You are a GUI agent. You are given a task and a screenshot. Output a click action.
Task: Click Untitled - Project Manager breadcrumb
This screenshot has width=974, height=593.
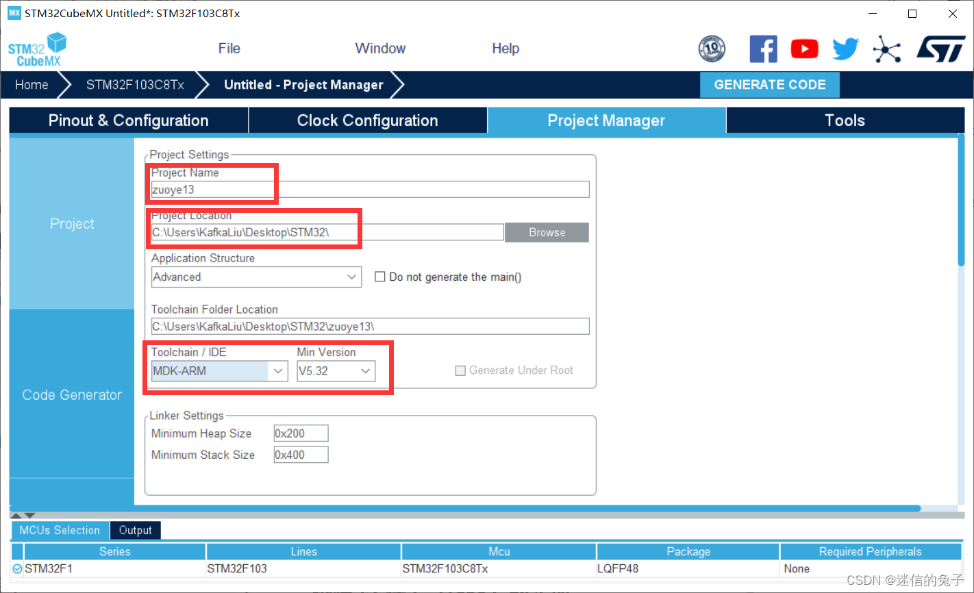(303, 85)
